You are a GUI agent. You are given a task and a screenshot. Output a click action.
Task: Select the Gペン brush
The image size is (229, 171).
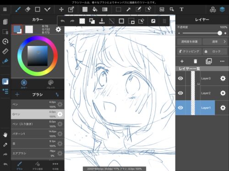click(x=38, y=114)
